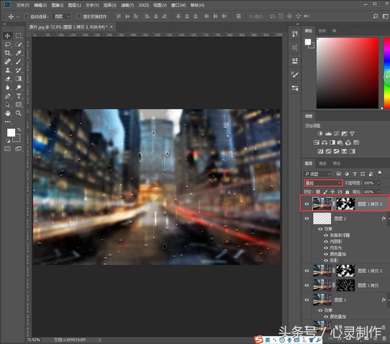
Task: Select the Pen tool
Action: (8, 96)
